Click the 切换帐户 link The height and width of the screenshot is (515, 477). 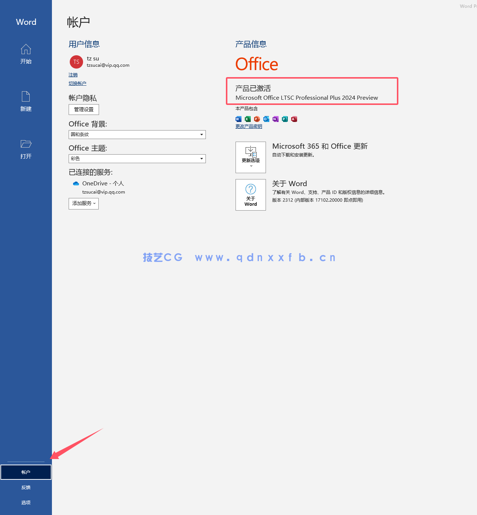pyautogui.click(x=77, y=83)
